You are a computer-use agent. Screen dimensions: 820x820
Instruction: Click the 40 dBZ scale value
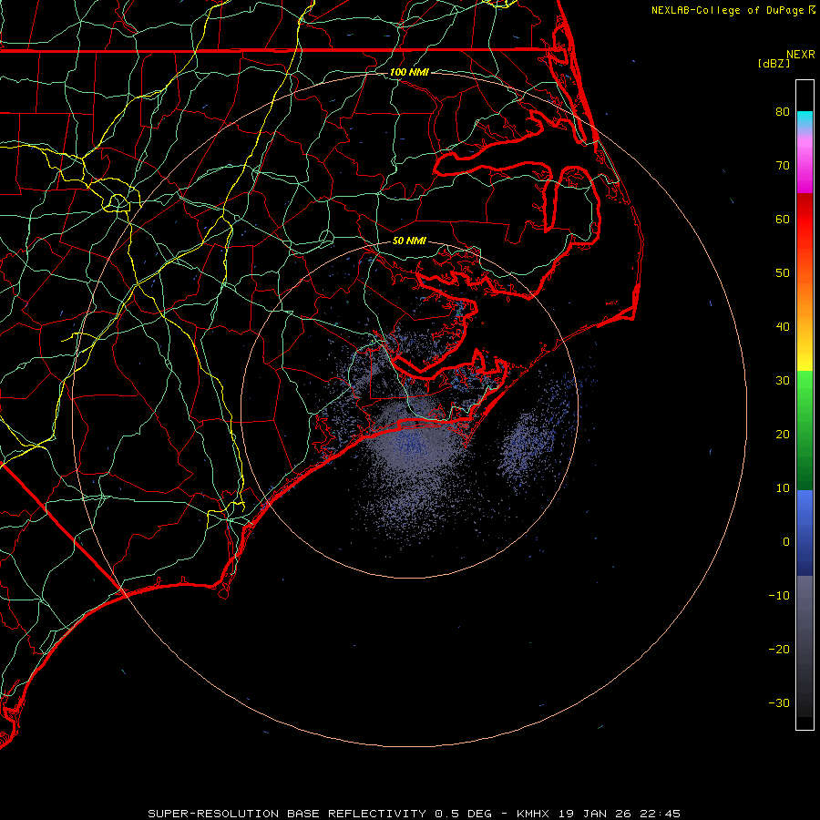783,327
